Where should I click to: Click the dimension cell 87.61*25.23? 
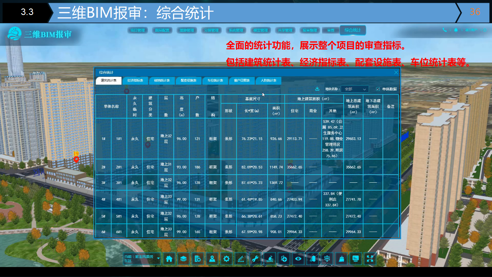[252, 183]
